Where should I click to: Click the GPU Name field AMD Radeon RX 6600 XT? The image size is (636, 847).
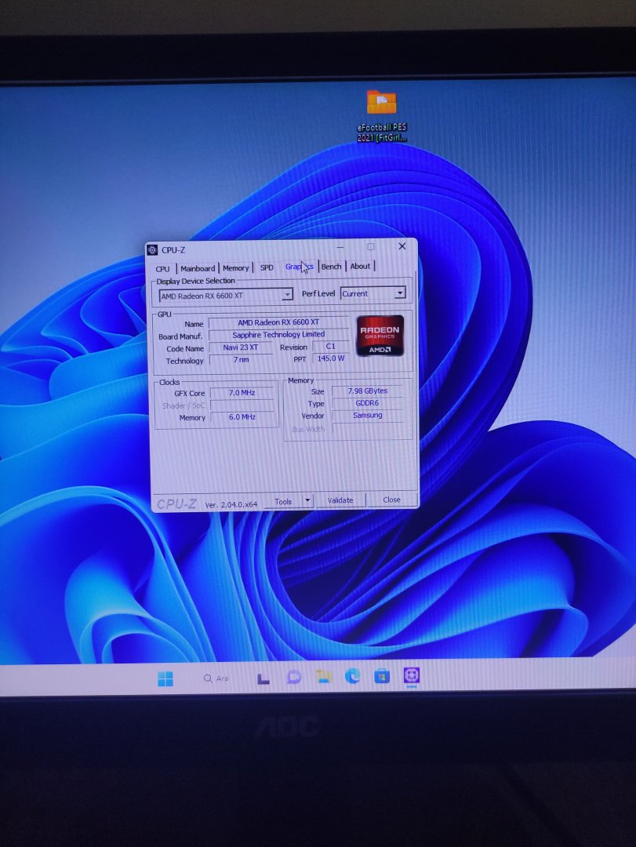(279, 322)
